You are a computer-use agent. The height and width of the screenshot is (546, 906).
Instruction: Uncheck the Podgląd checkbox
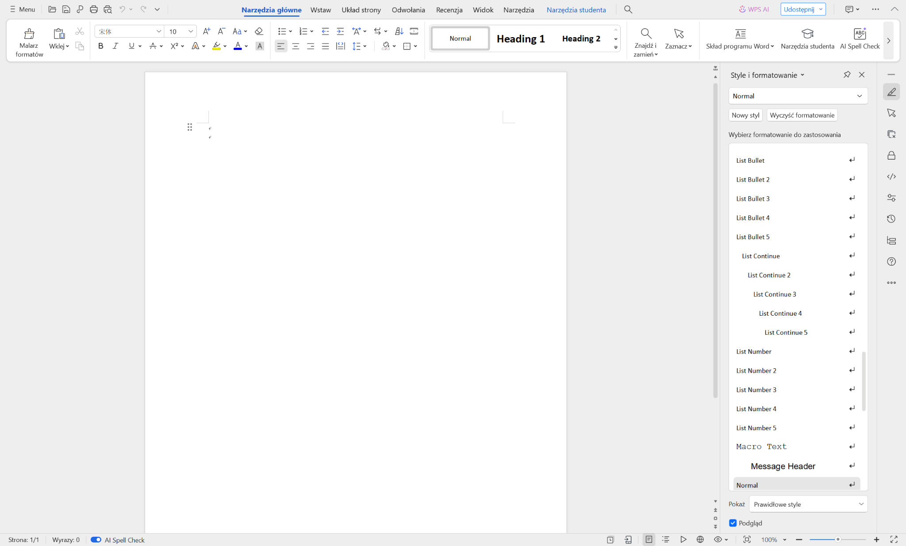pos(733,523)
